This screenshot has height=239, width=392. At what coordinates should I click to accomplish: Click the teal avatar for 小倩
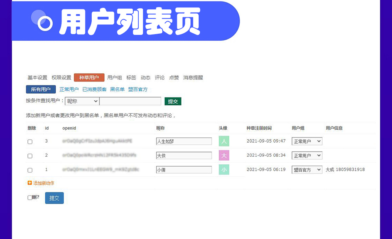(x=224, y=170)
